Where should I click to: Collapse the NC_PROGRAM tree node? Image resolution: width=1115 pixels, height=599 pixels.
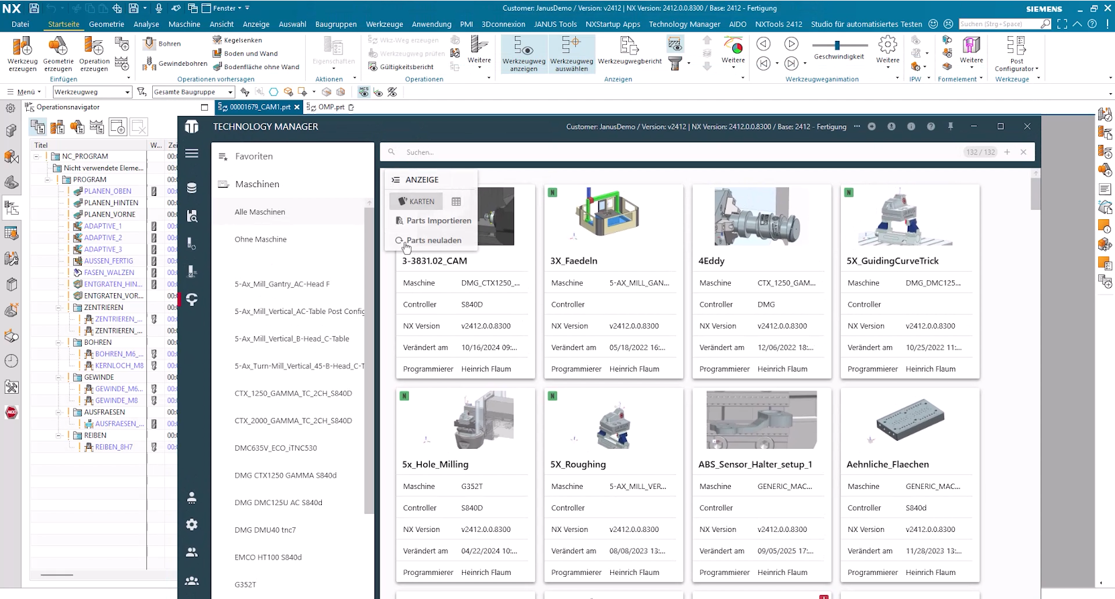38,156
